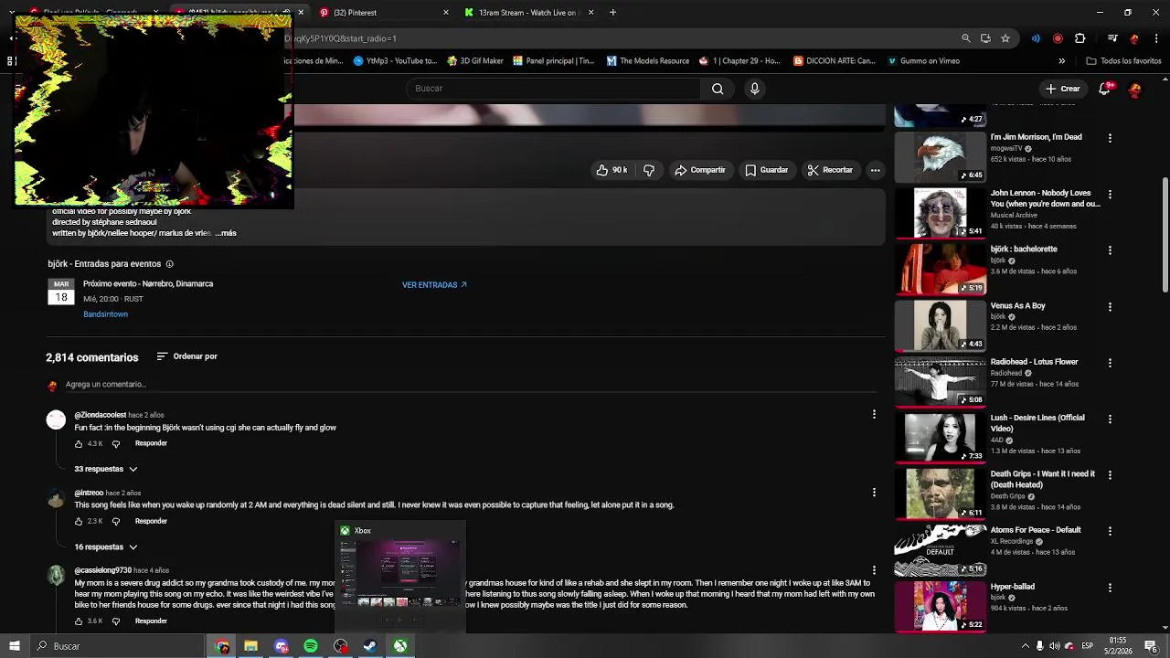Open OBS Studio from the taskbar
The image size is (1170, 658).
coord(341,646)
